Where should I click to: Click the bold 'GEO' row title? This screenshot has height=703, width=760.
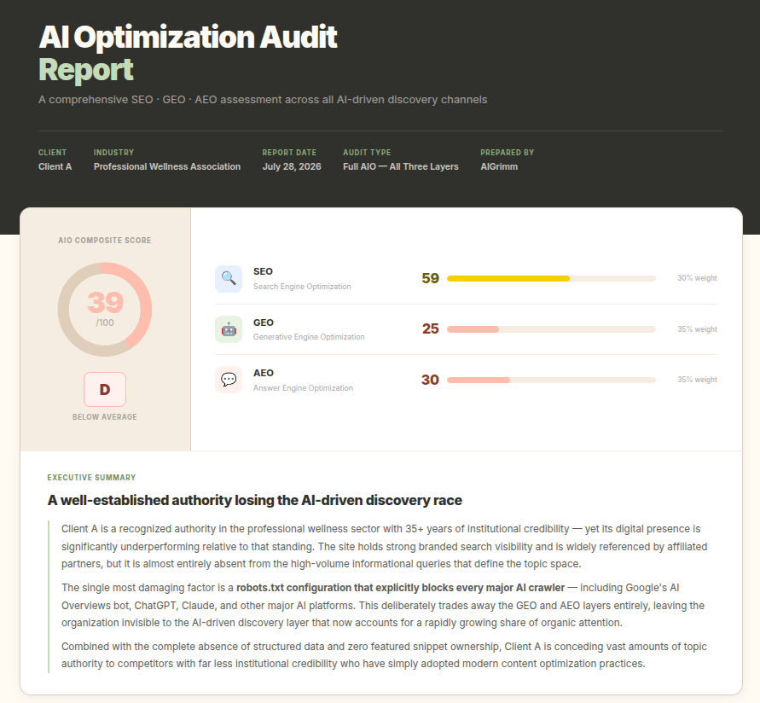coord(264,322)
